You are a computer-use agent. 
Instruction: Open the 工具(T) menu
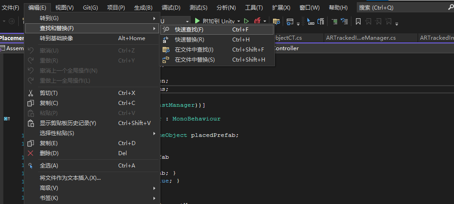(254, 8)
